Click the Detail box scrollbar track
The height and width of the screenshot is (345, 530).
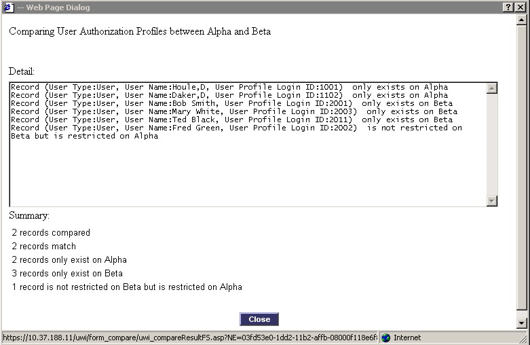pos(492,145)
